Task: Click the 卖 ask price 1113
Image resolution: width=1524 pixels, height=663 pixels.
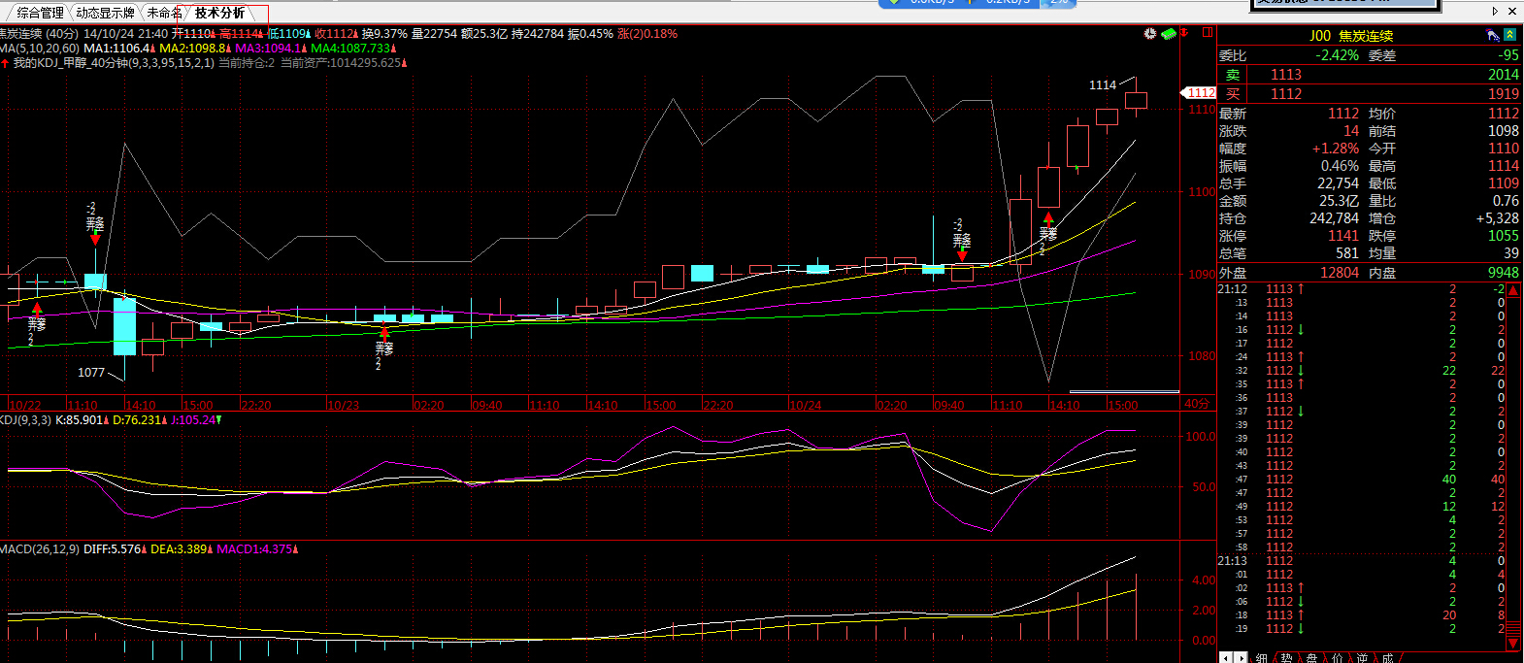Action: point(1286,75)
